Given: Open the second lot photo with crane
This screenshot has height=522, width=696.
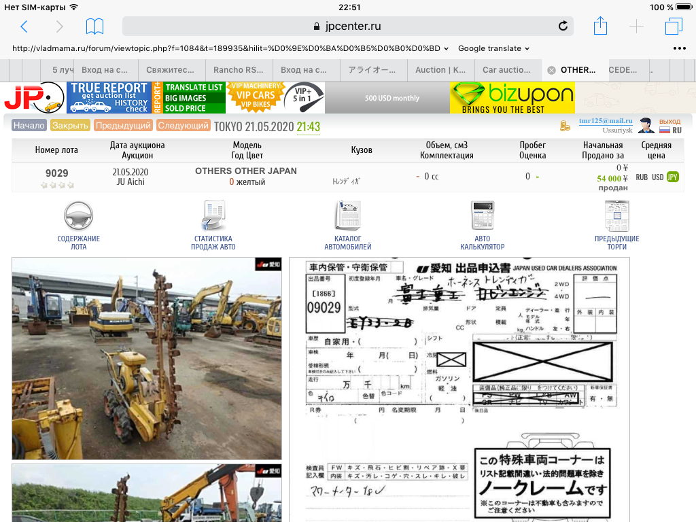Looking at the screenshot, I should 147,493.
